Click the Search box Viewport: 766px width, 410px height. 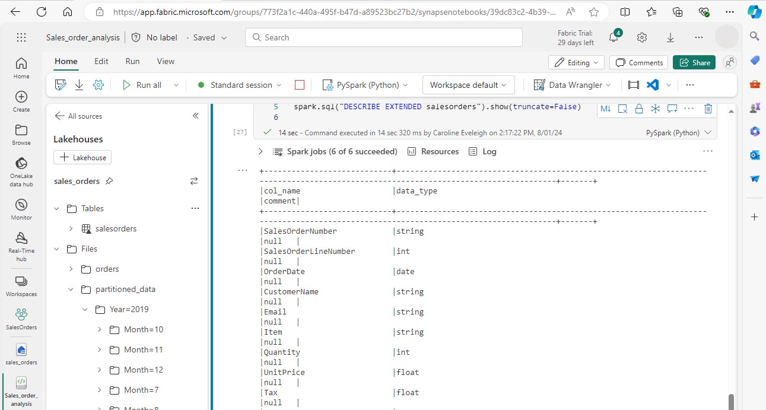tap(384, 37)
